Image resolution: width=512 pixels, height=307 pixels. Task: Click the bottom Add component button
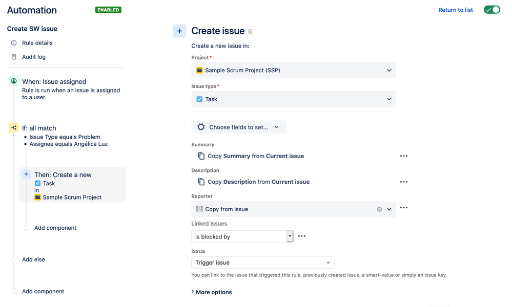tap(43, 291)
